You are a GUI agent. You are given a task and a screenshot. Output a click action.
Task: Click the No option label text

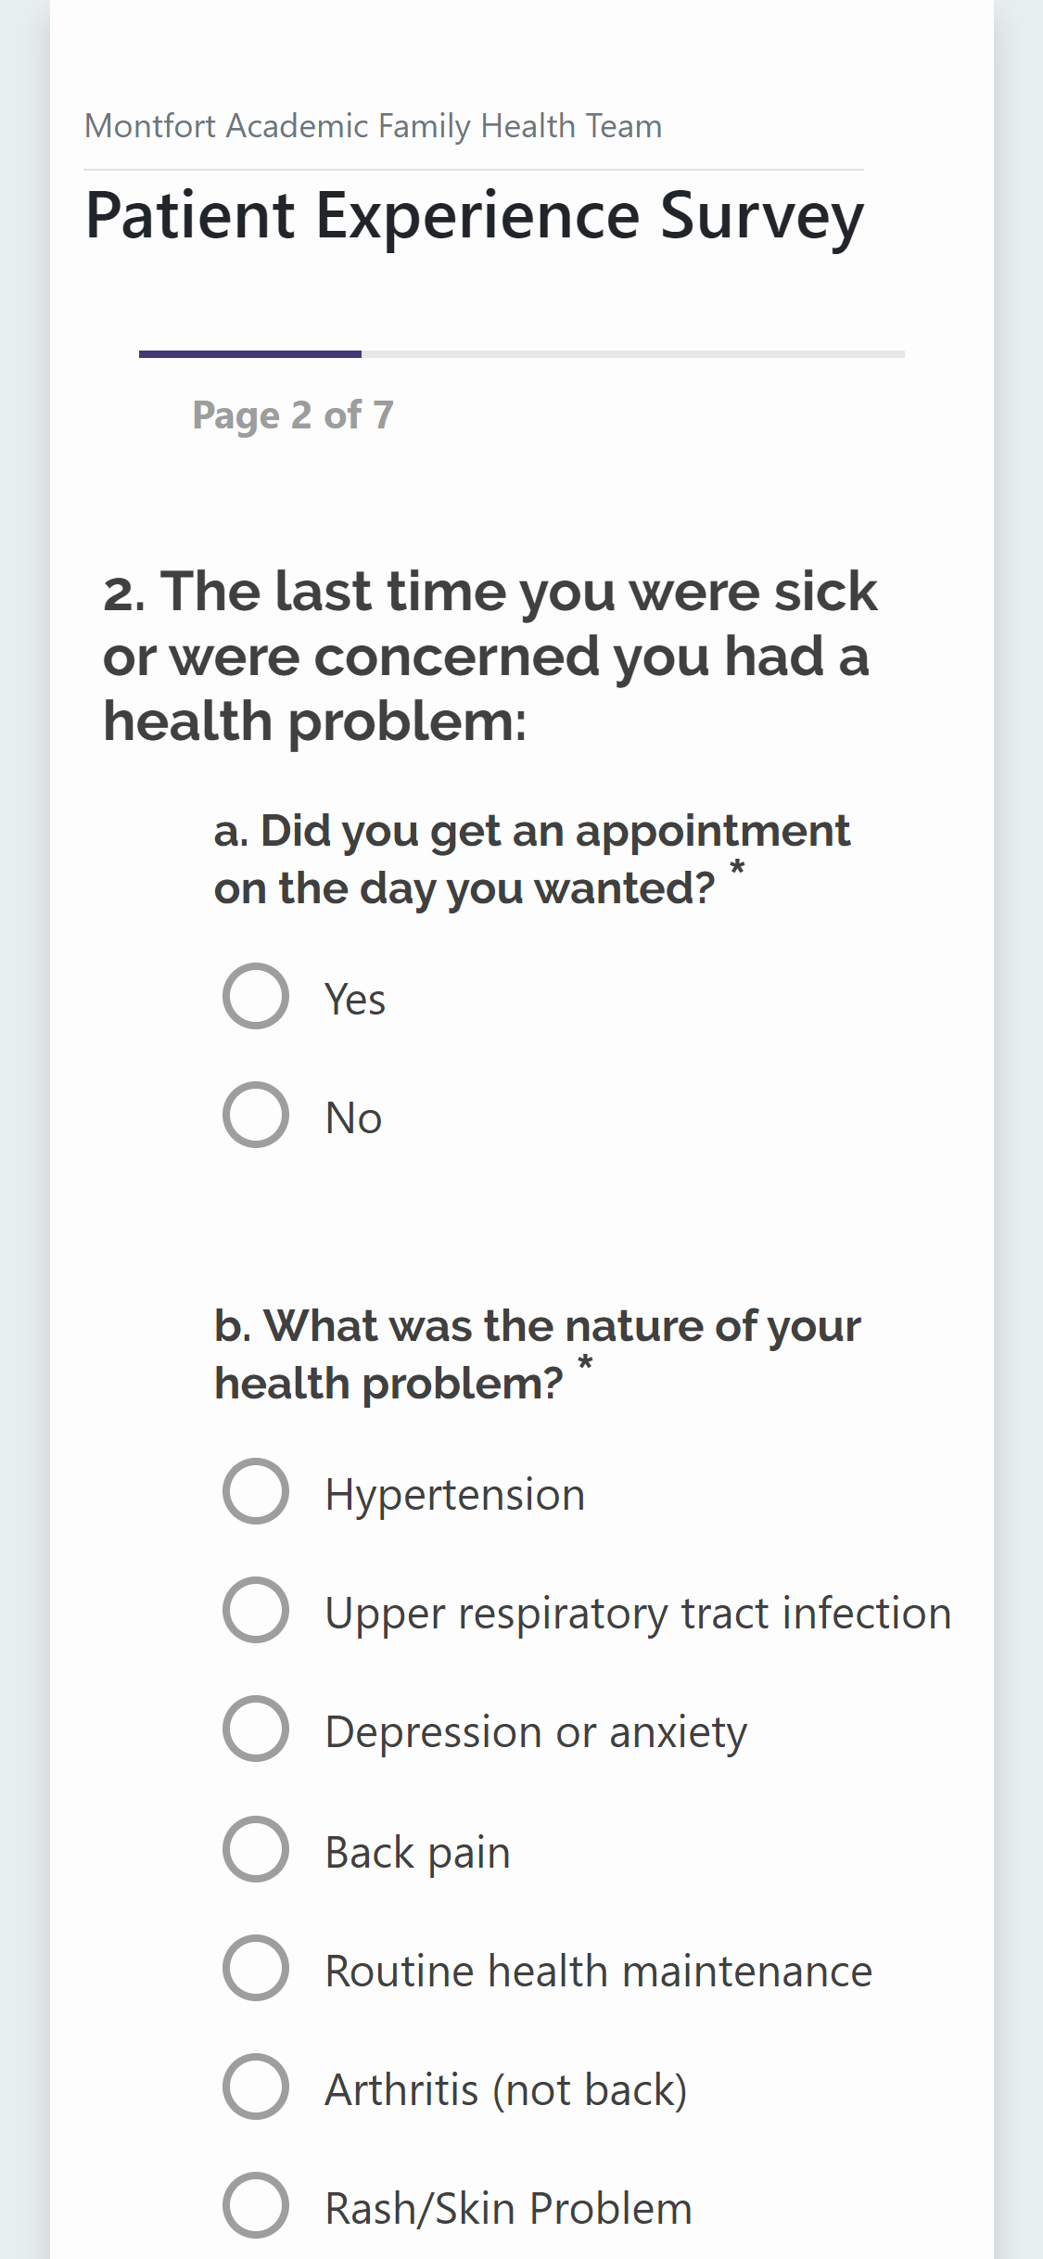tap(353, 1117)
